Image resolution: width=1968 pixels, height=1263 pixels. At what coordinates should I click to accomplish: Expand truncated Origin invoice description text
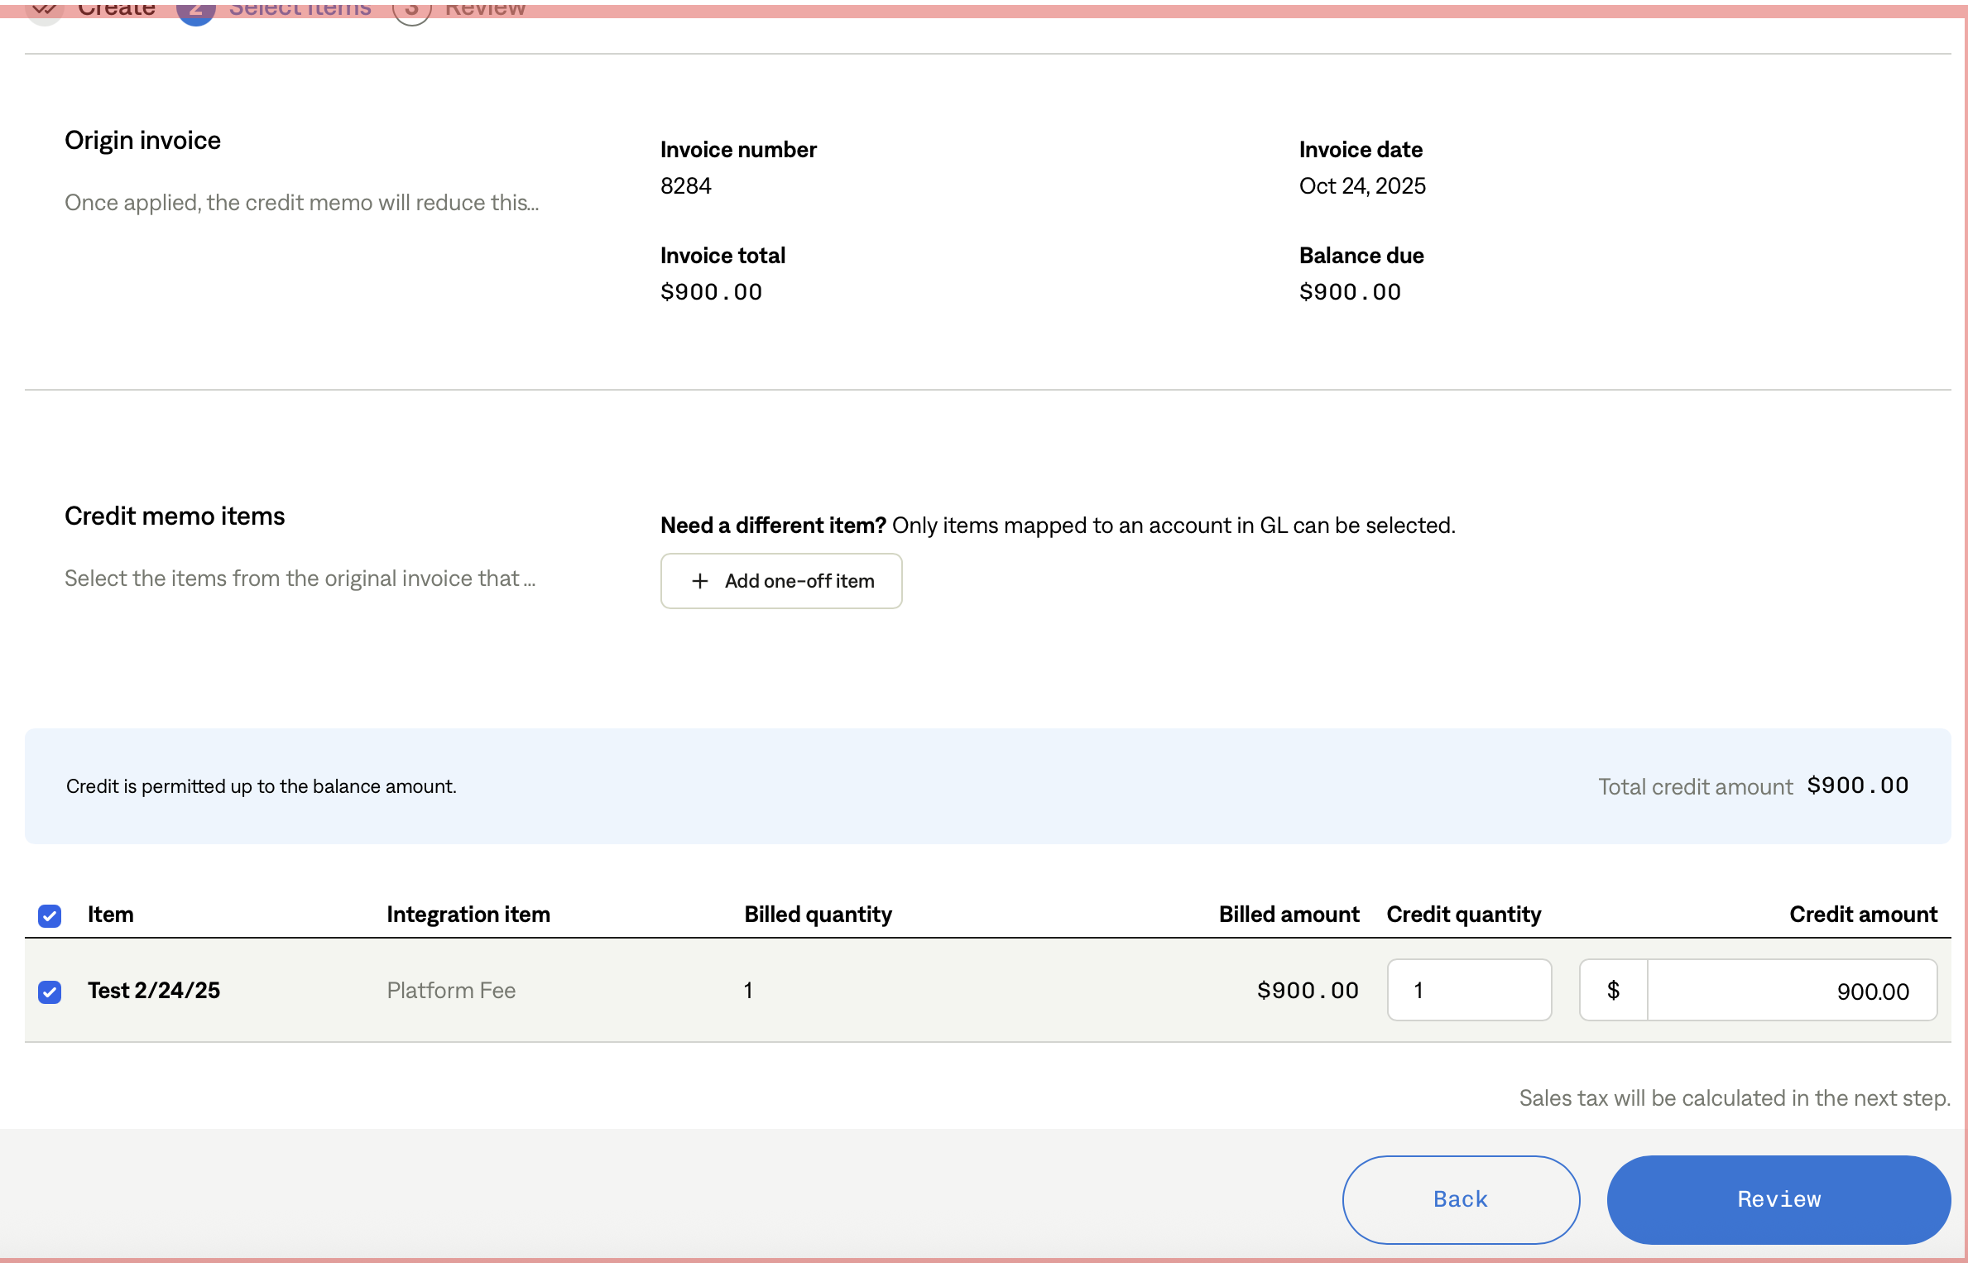pos(301,203)
